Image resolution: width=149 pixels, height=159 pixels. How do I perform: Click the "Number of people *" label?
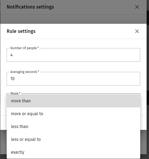click(x=24, y=48)
